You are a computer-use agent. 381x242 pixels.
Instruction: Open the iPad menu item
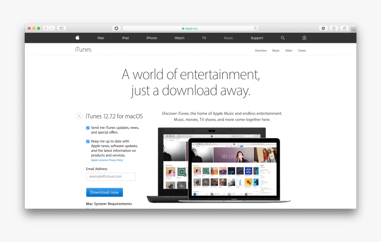click(125, 38)
